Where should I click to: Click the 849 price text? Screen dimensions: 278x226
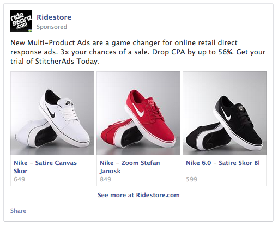coord(105,179)
